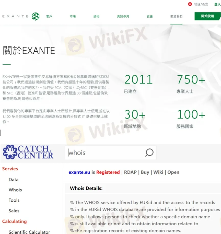
Task: Click the Open link
Action: click(x=173, y=172)
